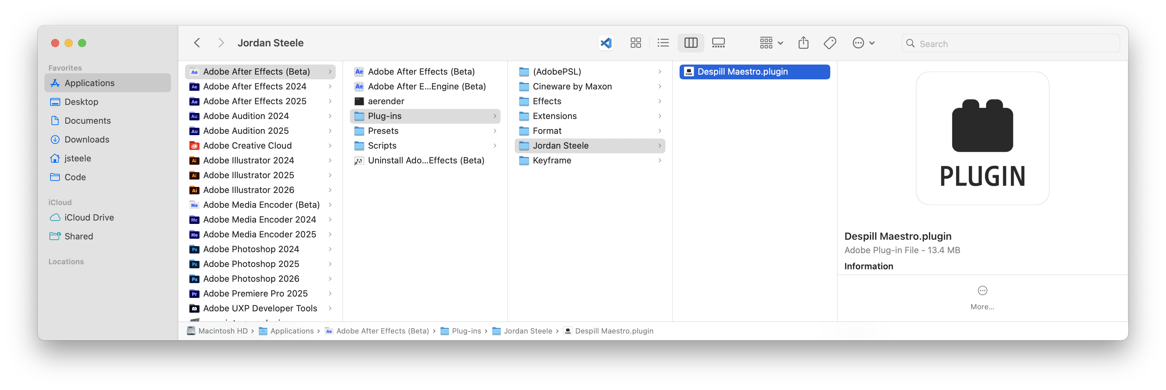Click Applications in the path bar
Viewport: 1166px width, 390px height.
pyautogui.click(x=291, y=331)
